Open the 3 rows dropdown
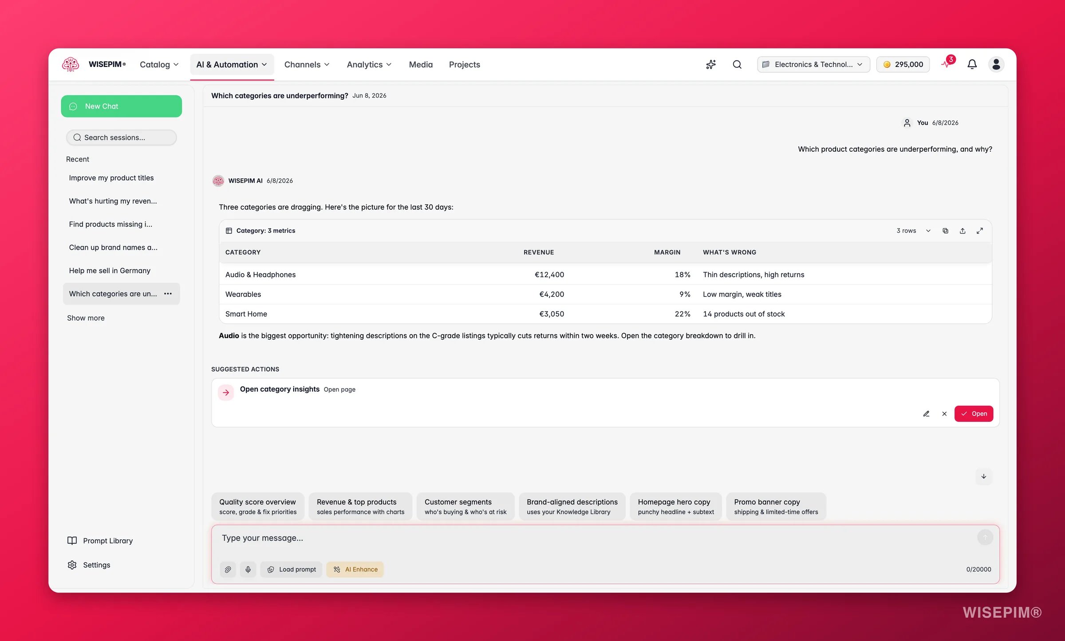1065x641 pixels. pos(913,231)
